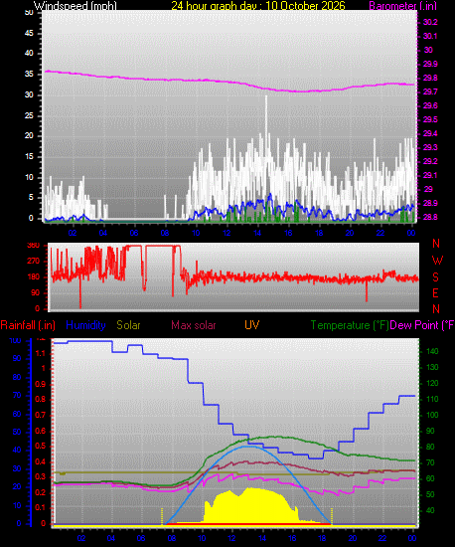
Task: Select the Humidity legend label
Action: point(85,325)
